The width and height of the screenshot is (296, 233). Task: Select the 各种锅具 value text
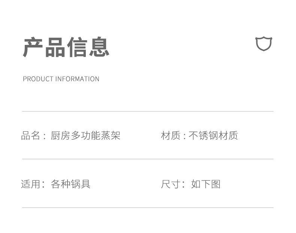[x=71, y=184]
